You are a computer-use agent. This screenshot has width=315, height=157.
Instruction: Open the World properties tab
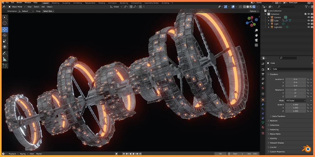point(263,88)
